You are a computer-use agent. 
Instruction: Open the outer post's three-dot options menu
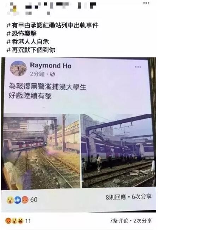click(x=146, y=3)
